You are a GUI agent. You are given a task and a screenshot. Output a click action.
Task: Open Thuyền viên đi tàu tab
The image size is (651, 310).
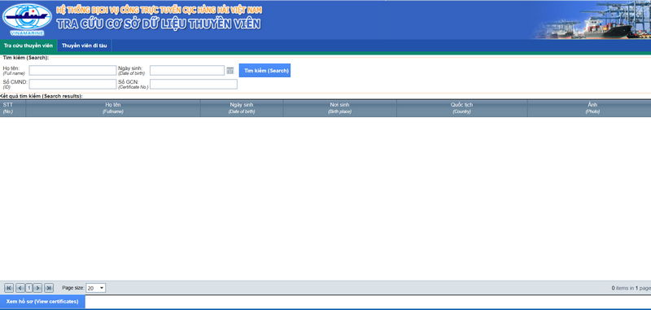point(85,46)
